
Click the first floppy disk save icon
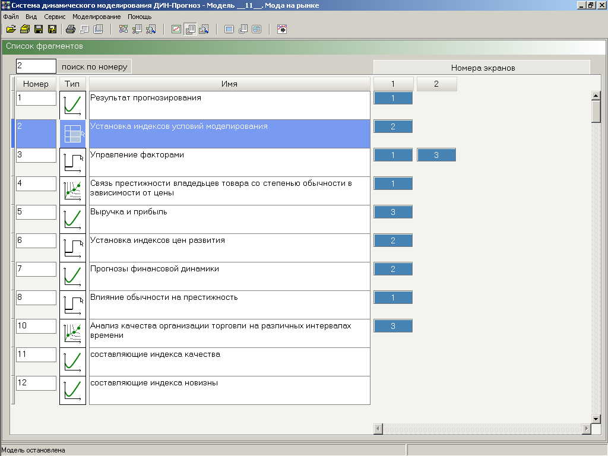[x=39, y=29]
